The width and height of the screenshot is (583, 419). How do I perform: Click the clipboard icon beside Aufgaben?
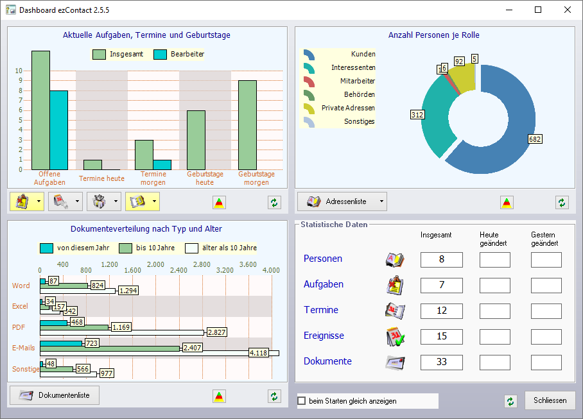(394, 285)
